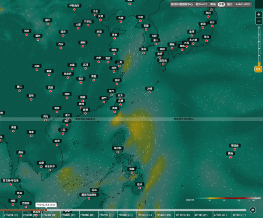The height and width of the screenshot is (218, 263).
Task: Click the 高雄 city marker
Action: pos(115,112)
